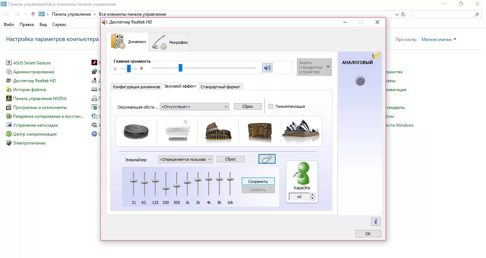The height and width of the screenshot is (258, 486).
Task: Open the Диспетчер Realtek HD link
Action: pos(34,81)
